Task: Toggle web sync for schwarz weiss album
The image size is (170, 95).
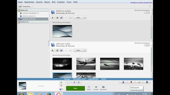Action: point(147,45)
